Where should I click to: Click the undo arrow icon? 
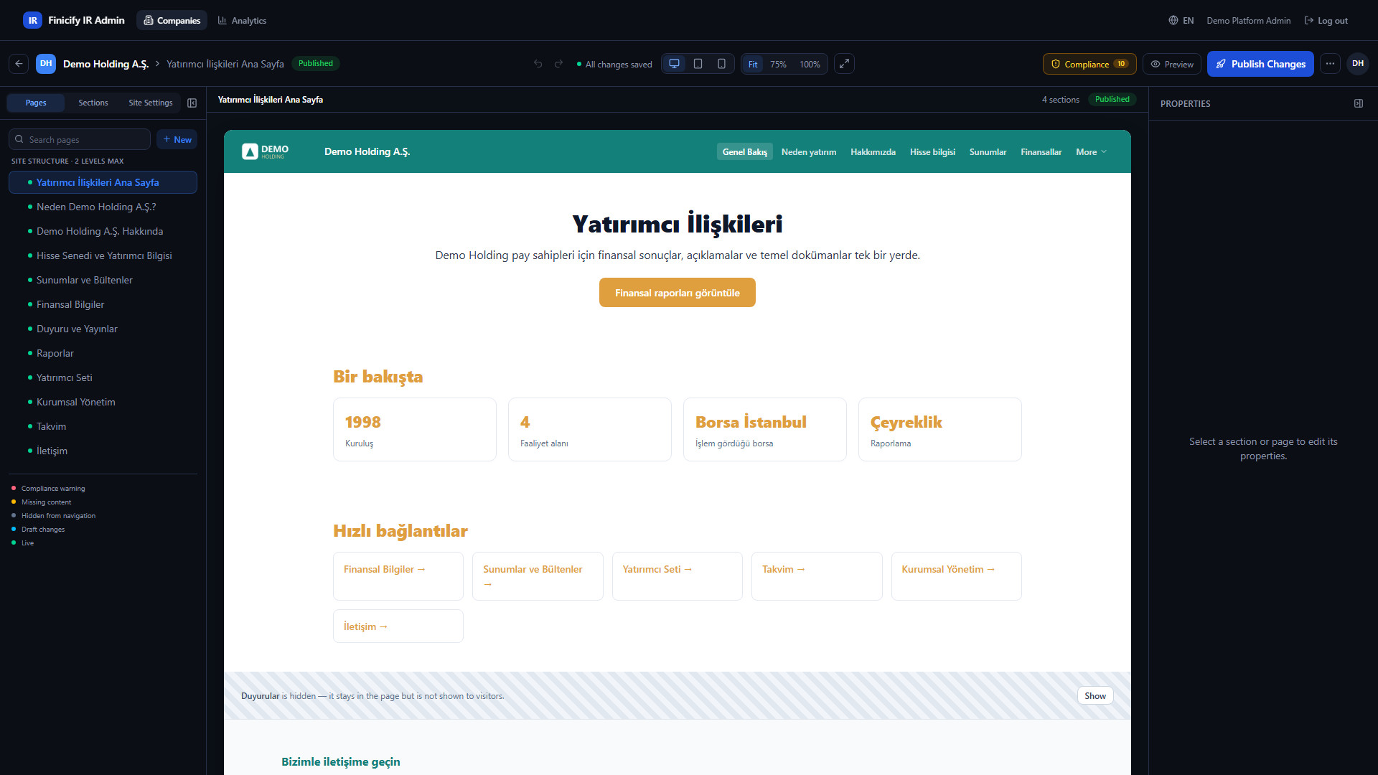pyautogui.click(x=538, y=64)
